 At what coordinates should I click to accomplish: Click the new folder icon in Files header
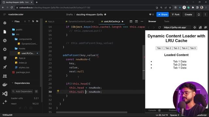37,21
